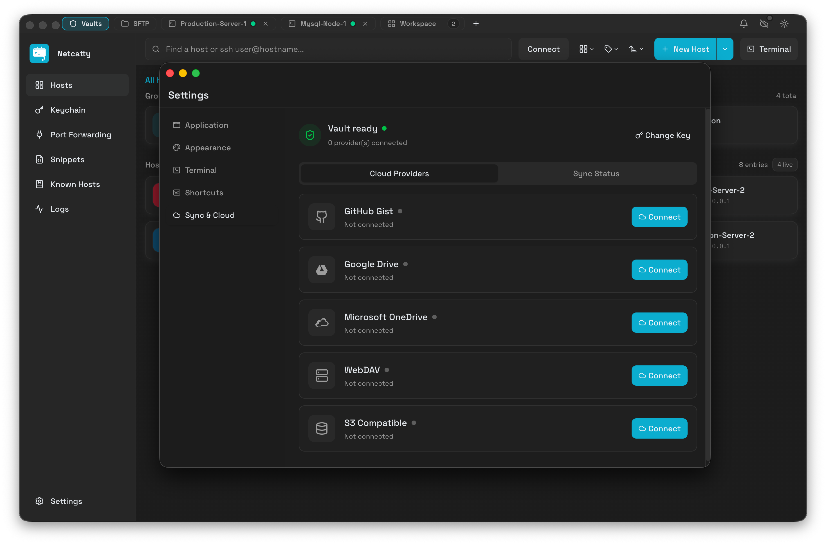Add a new tab with plus icon
Viewport: 826px width, 545px height.
476,24
